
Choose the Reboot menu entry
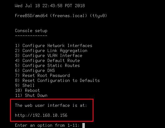pos(27,91)
